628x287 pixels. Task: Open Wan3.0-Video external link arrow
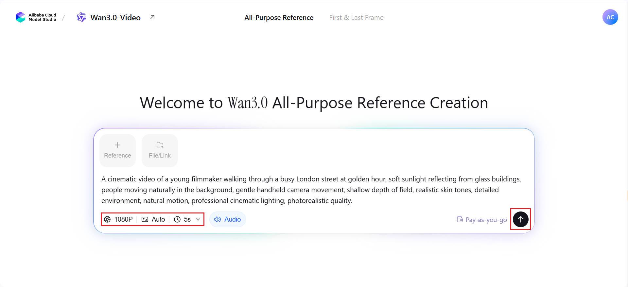(152, 17)
